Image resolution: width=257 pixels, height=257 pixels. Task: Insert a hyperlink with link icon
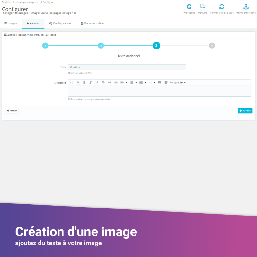coord(116,83)
